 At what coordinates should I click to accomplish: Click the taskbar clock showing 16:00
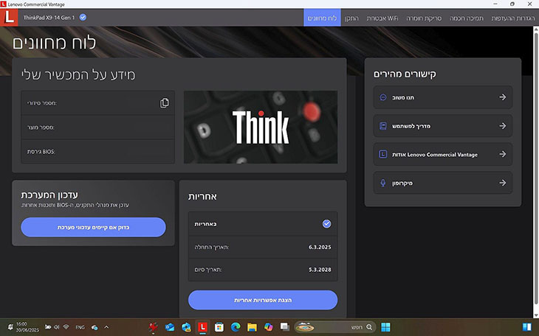click(x=27, y=326)
